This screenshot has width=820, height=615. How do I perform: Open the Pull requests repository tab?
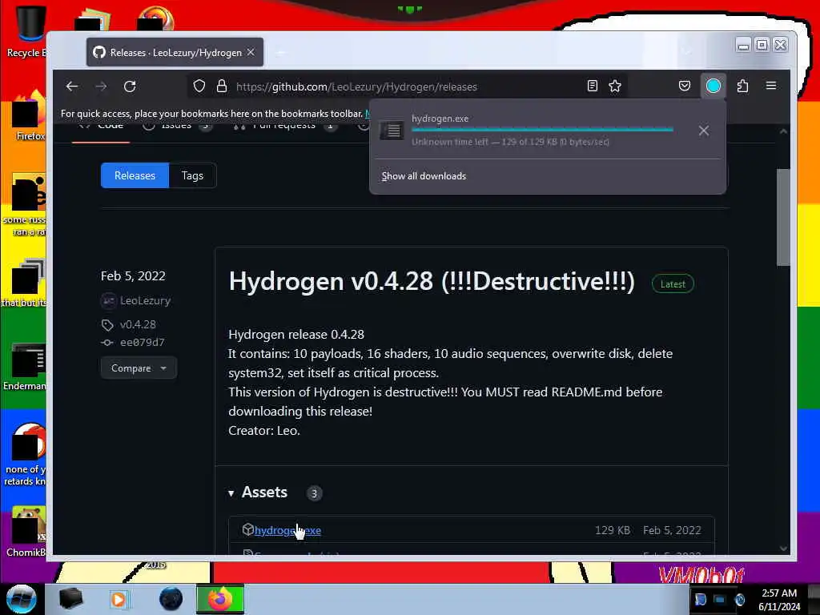coord(285,126)
